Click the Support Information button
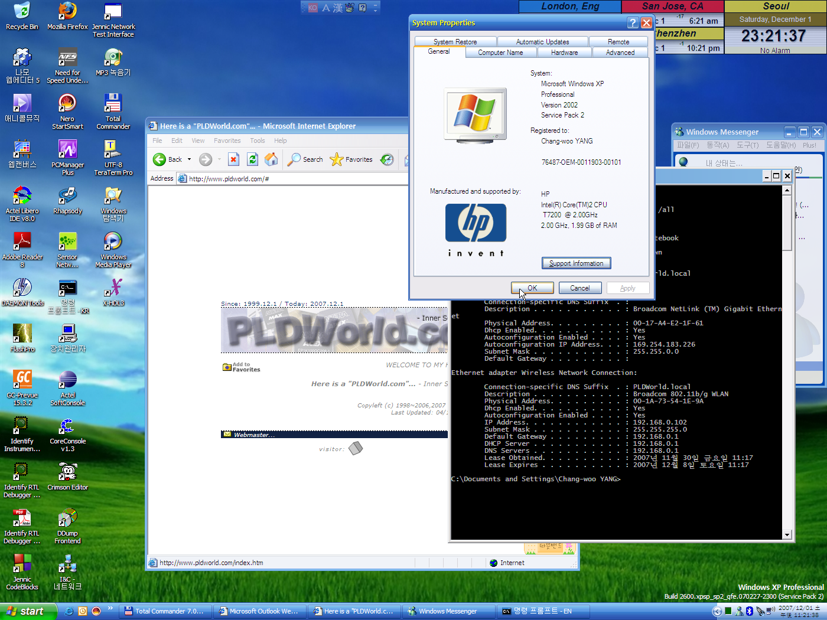Viewport: 827px width, 620px height. (576, 263)
